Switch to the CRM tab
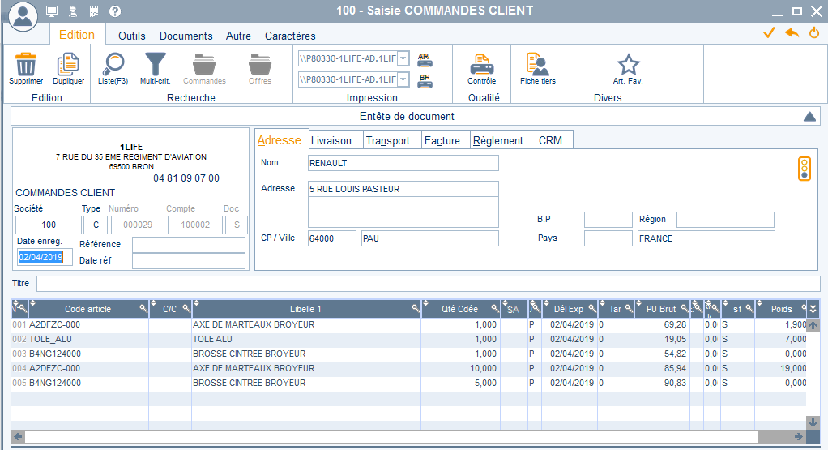This screenshot has width=828, height=450. (x=554, y=140)
